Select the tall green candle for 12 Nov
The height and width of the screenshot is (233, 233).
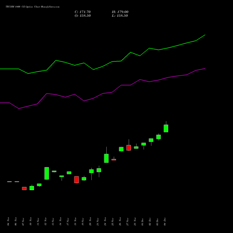(47, 173)
